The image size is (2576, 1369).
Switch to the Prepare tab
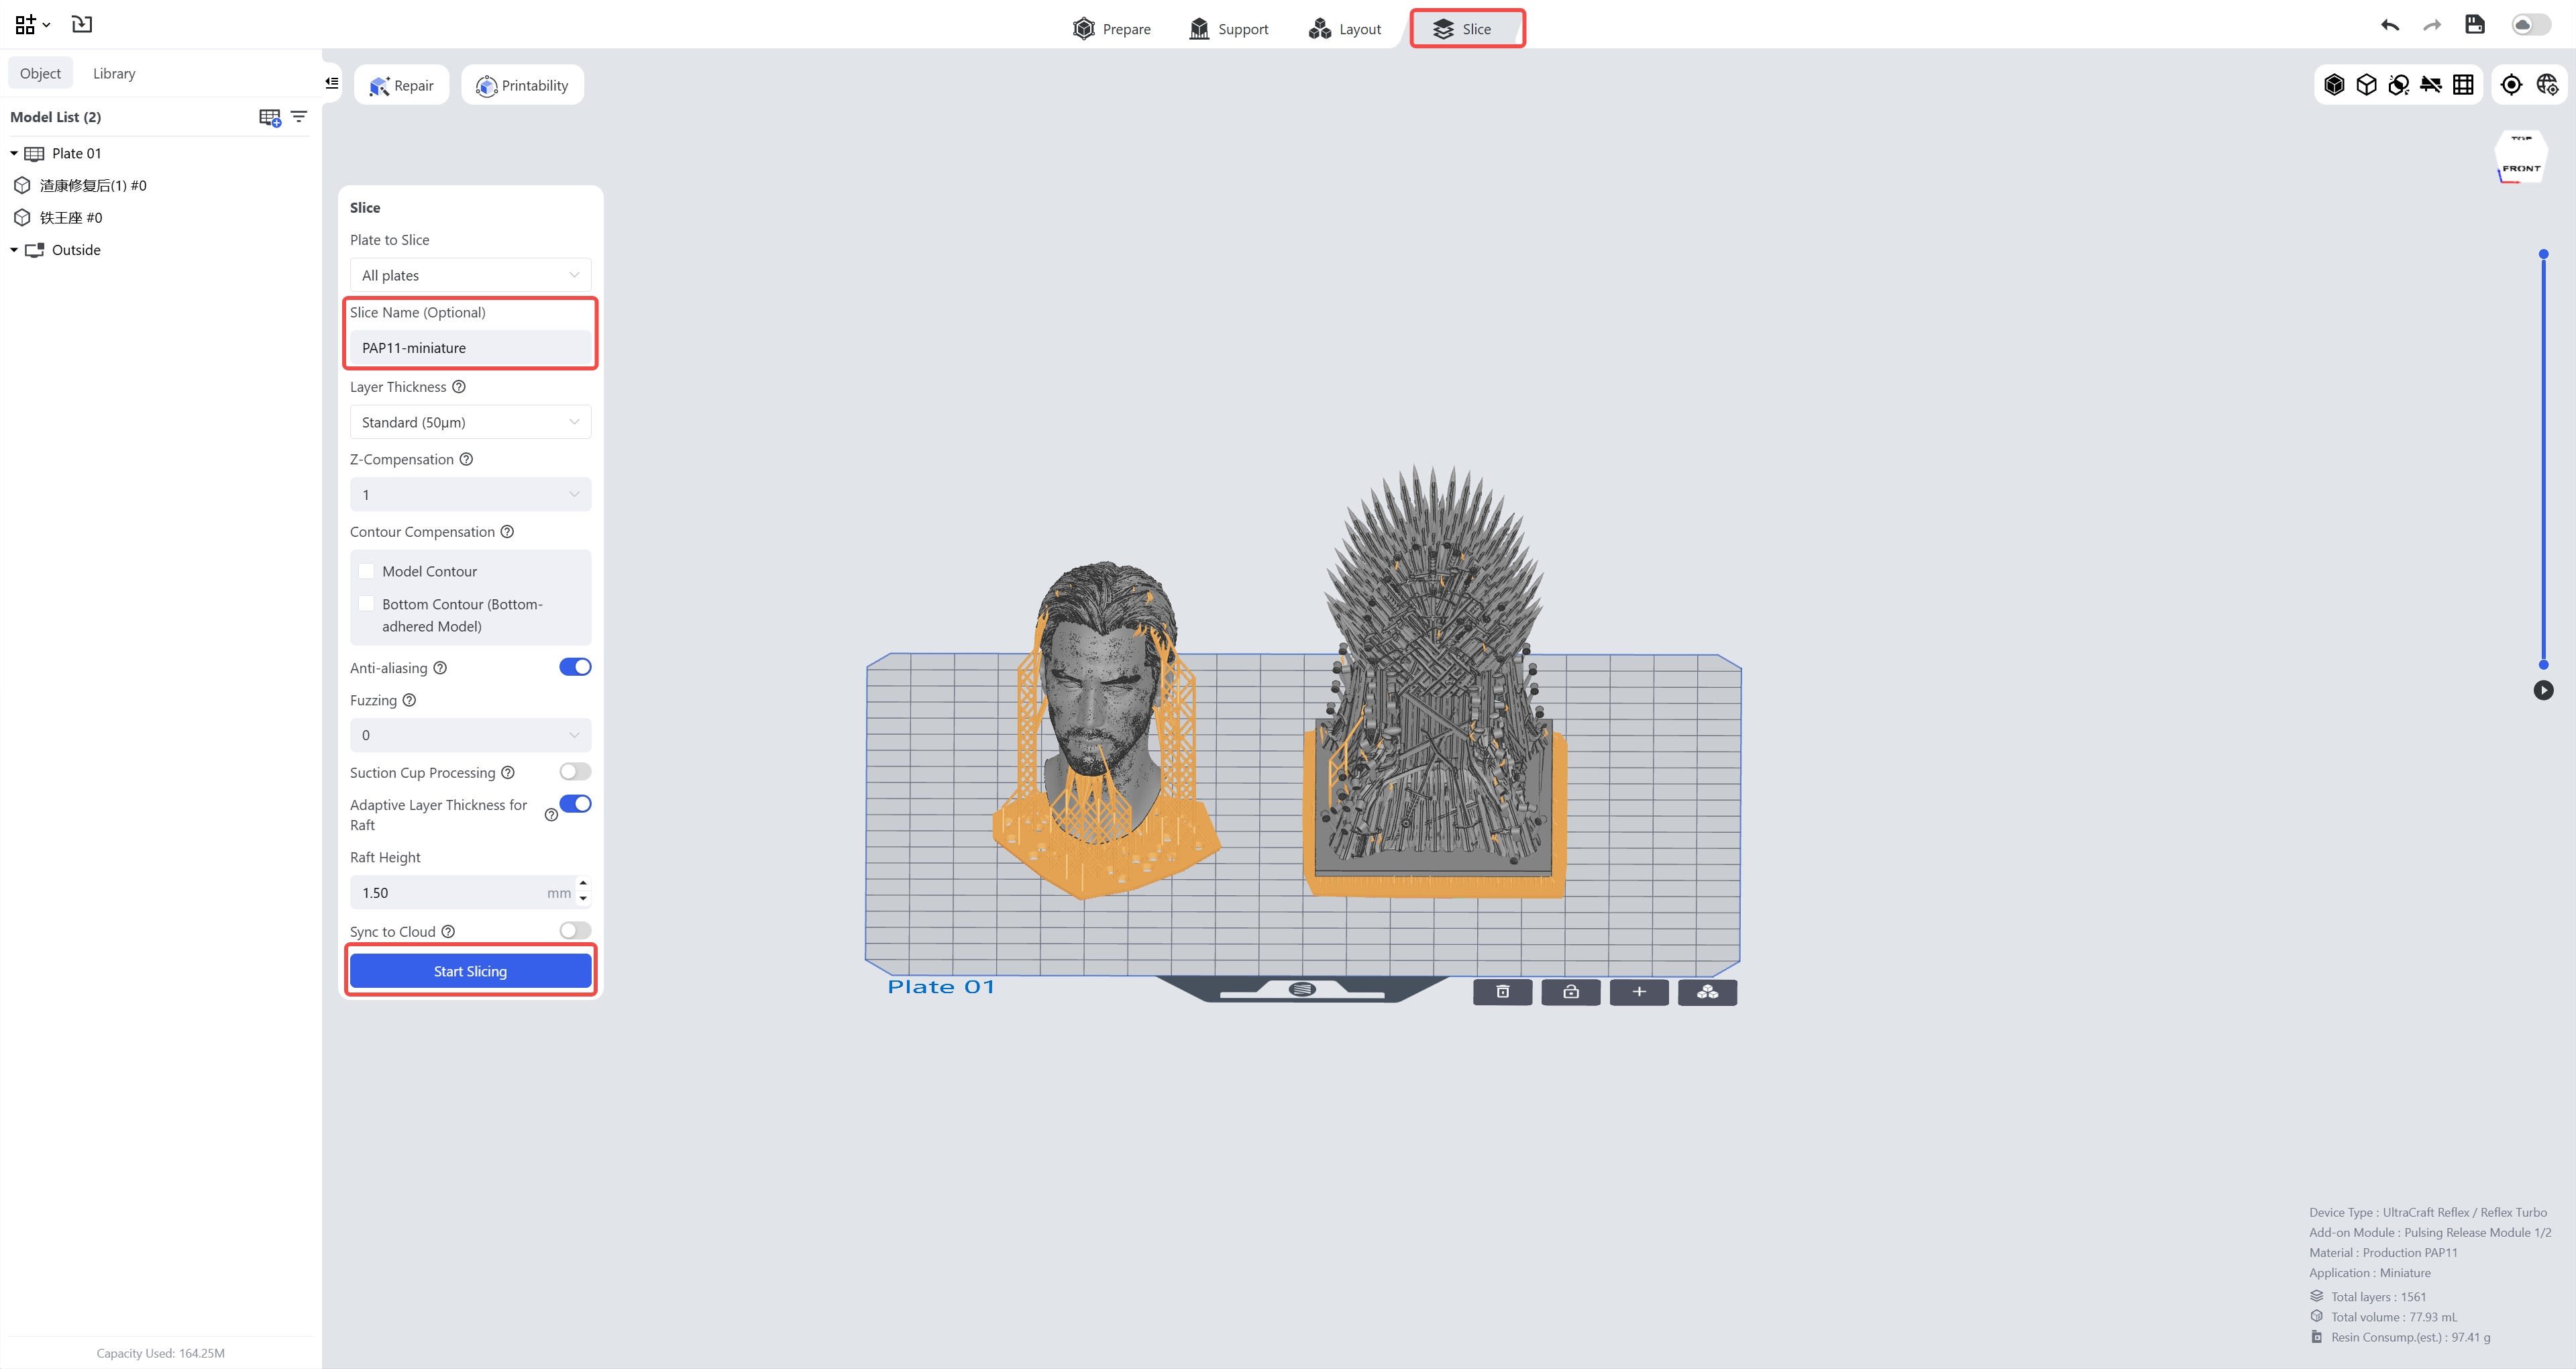pos(1111,29)
